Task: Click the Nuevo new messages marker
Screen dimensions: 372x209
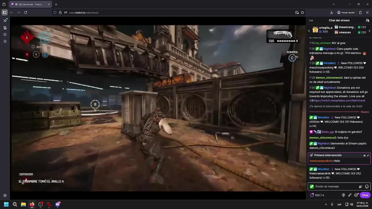Action: [365, 112]
